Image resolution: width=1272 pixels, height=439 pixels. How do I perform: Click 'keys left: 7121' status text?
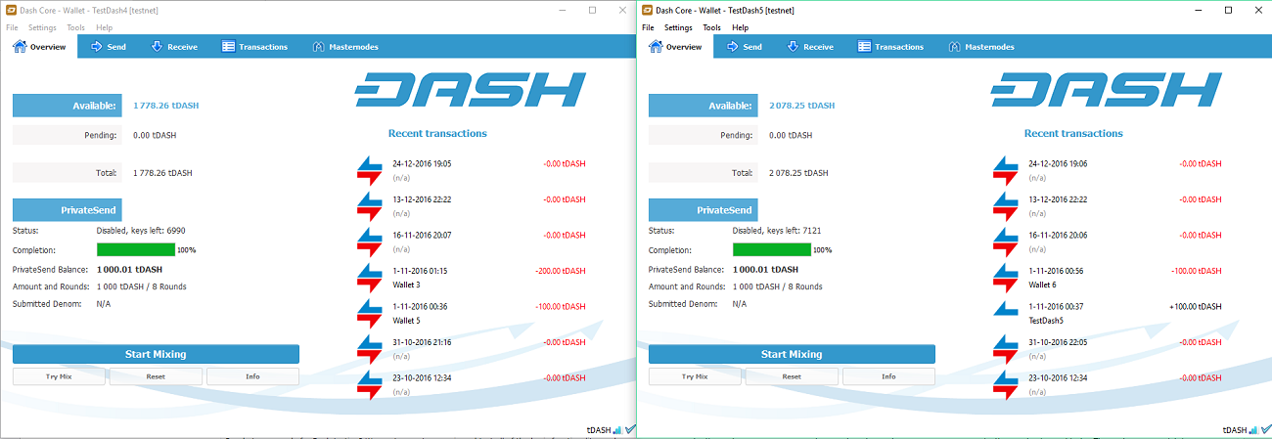click(793, 231)
